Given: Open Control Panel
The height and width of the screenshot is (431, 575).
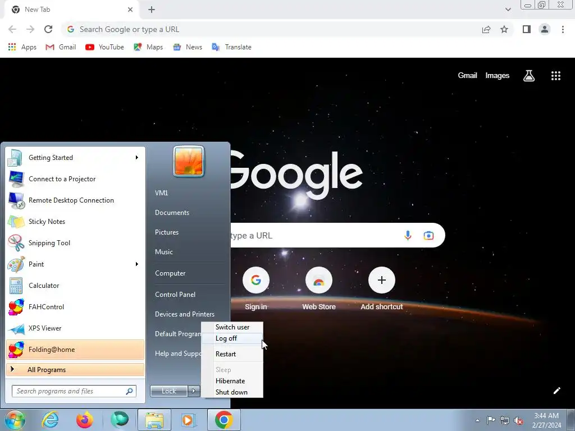Looking at the screenshot, I should coord(175,295).
